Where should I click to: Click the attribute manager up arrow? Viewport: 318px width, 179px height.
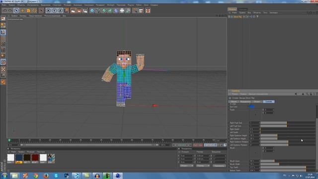(303, 94)
